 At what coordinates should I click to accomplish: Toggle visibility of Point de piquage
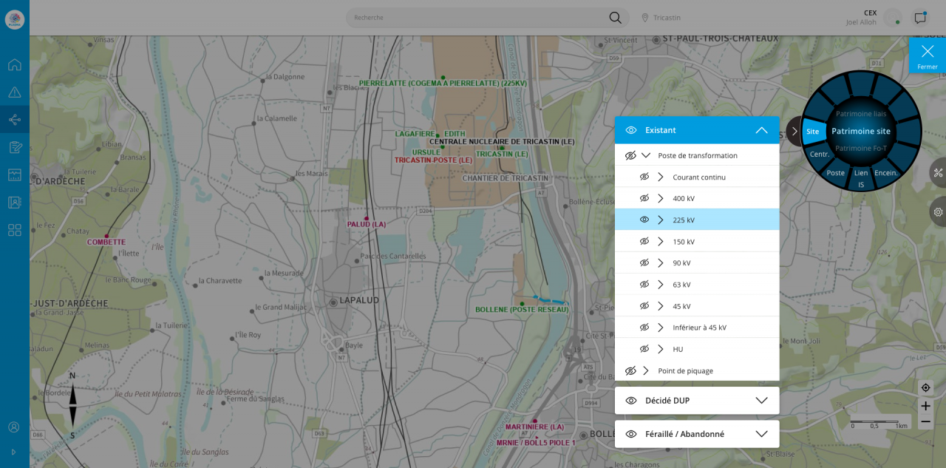click(x=630, y=370)
